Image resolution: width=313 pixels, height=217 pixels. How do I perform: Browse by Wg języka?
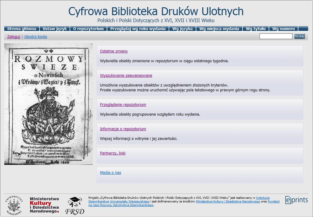click(x=182, y=29)
